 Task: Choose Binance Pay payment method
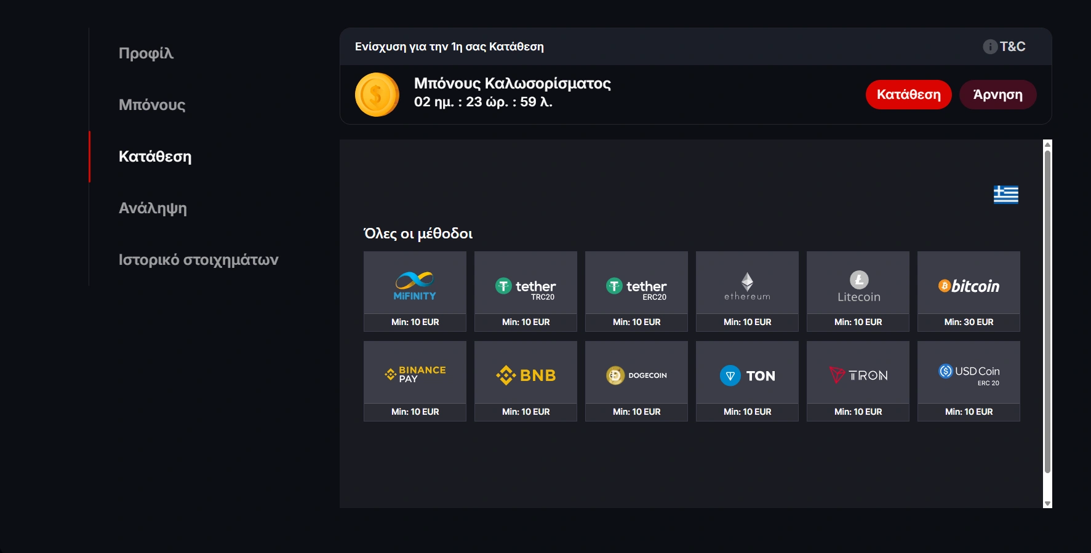415,381
